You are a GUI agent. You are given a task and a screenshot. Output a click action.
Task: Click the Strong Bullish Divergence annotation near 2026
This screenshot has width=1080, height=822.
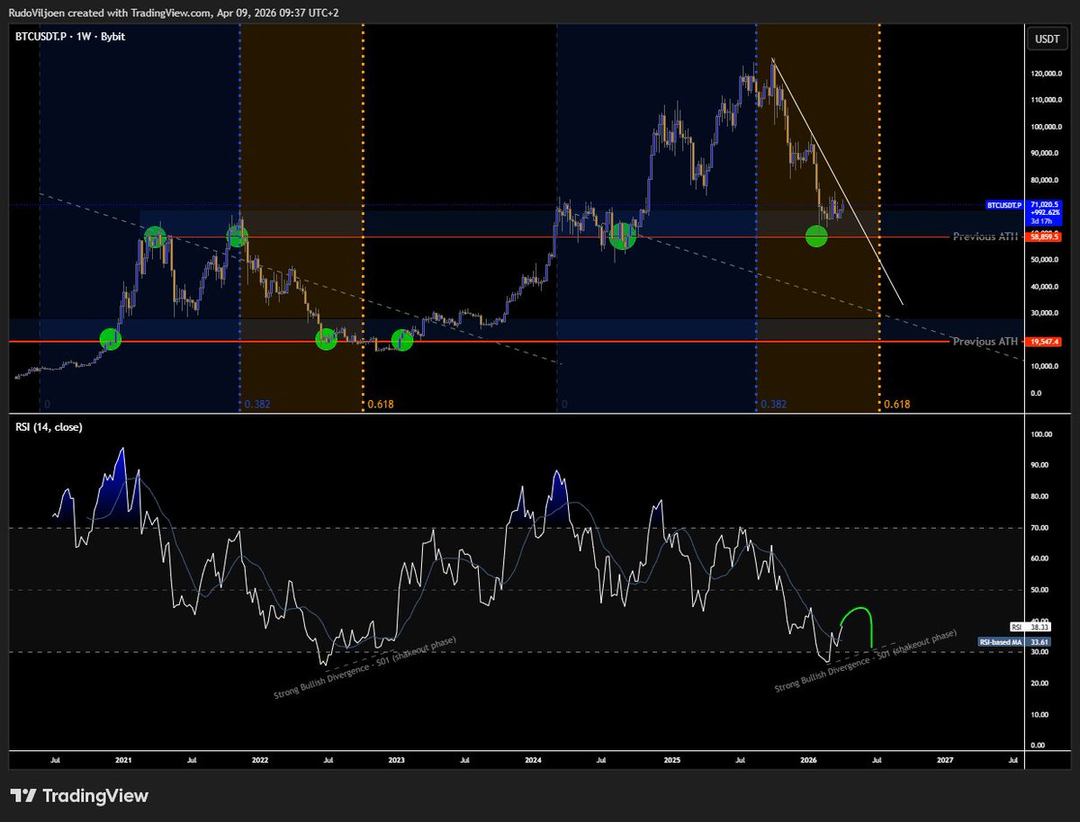pyautogui.click(x=866, y=662)
